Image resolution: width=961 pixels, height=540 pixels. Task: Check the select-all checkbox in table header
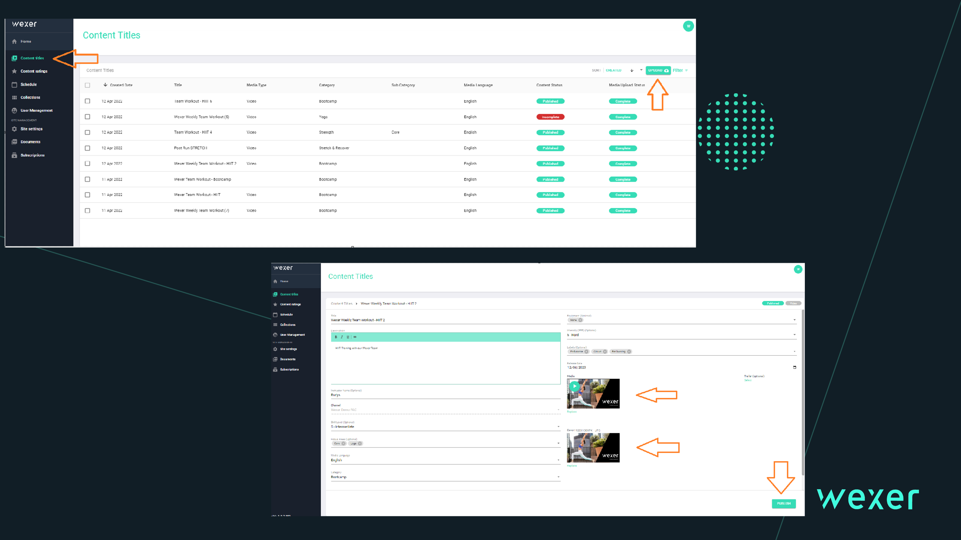[x=87, y=85]
